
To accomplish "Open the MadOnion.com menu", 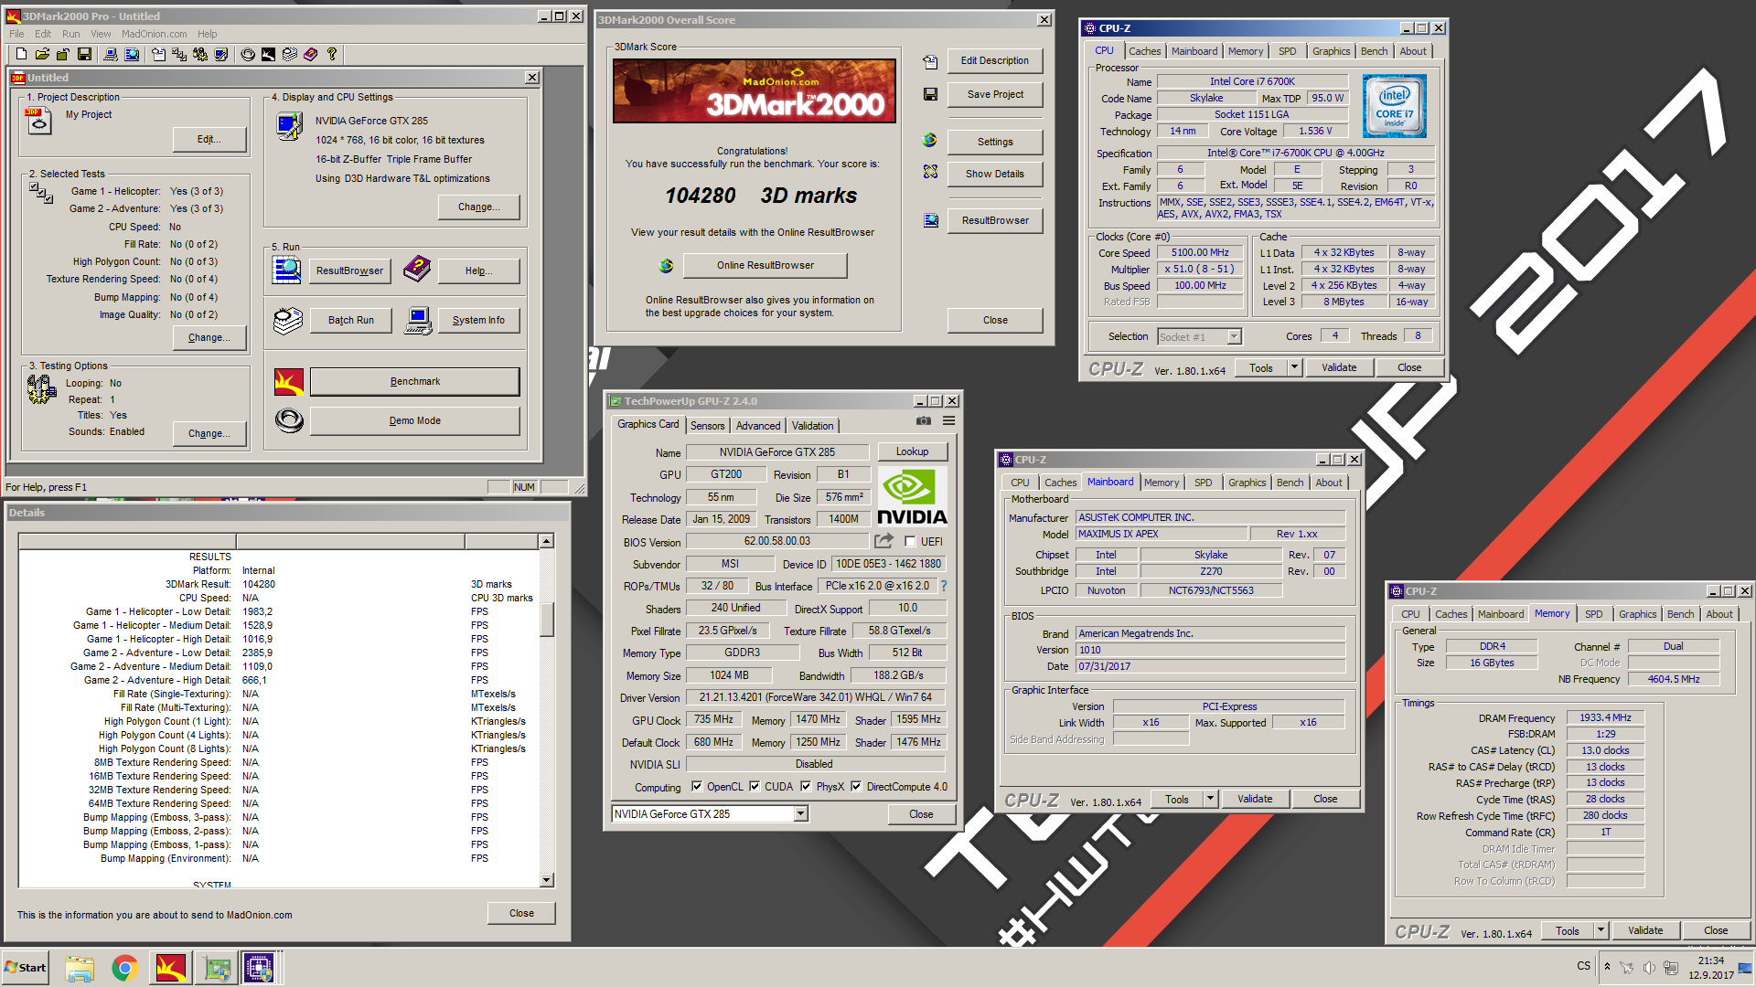I will coord(154,34).
